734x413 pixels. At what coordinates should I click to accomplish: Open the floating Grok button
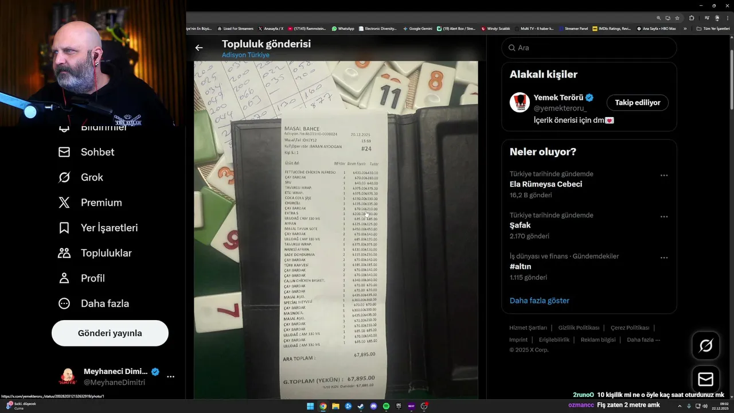pos(706,346)
